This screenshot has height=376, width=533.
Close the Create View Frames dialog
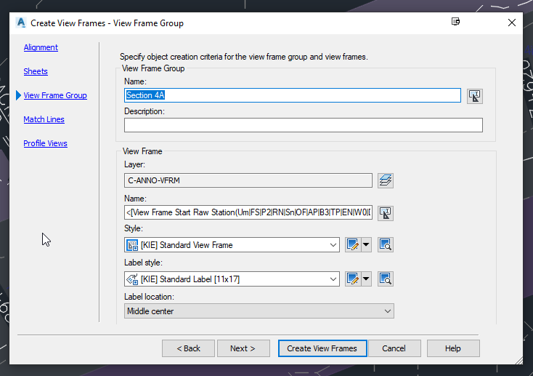point(512,23)
